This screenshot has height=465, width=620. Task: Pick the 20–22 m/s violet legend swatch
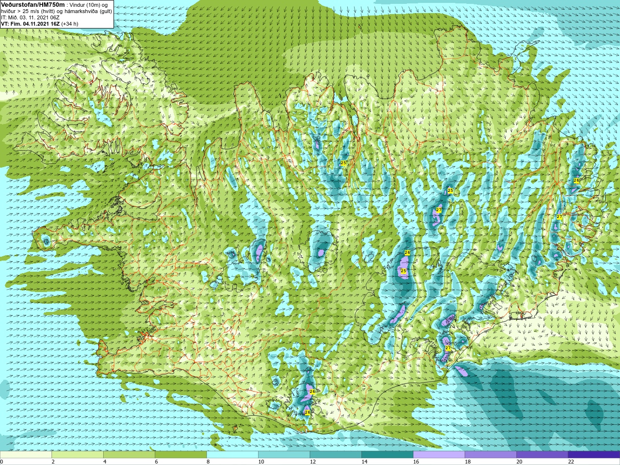coord(542,455)
